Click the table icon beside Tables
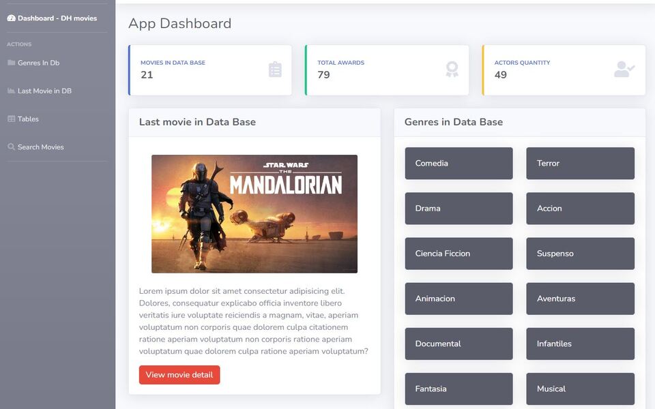Viewport: 655px width, 409px height. [11, 119]
